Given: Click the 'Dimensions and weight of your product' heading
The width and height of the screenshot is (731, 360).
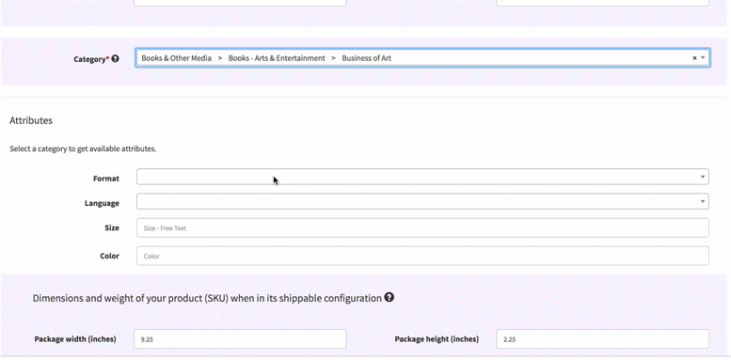Looking at the screenshot, I should 207,298.
